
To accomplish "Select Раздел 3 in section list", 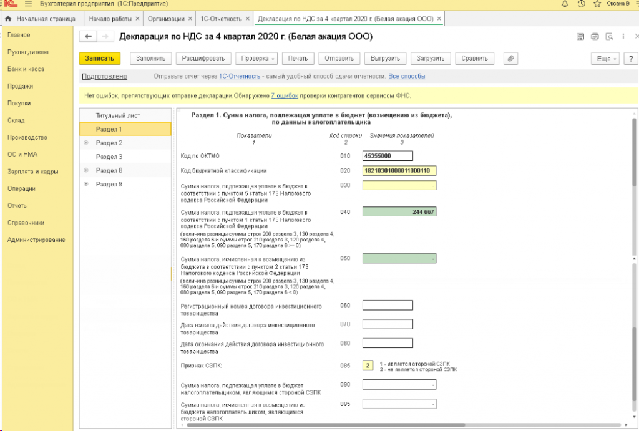I will click(125, 157).
